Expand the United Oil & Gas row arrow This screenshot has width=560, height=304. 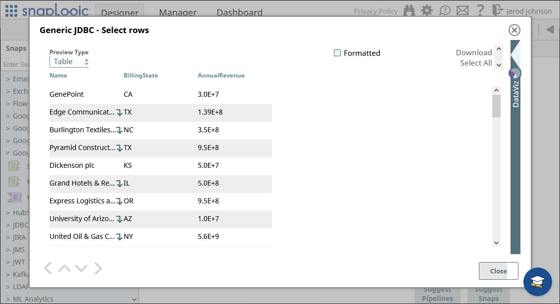(x=119, y=237)
